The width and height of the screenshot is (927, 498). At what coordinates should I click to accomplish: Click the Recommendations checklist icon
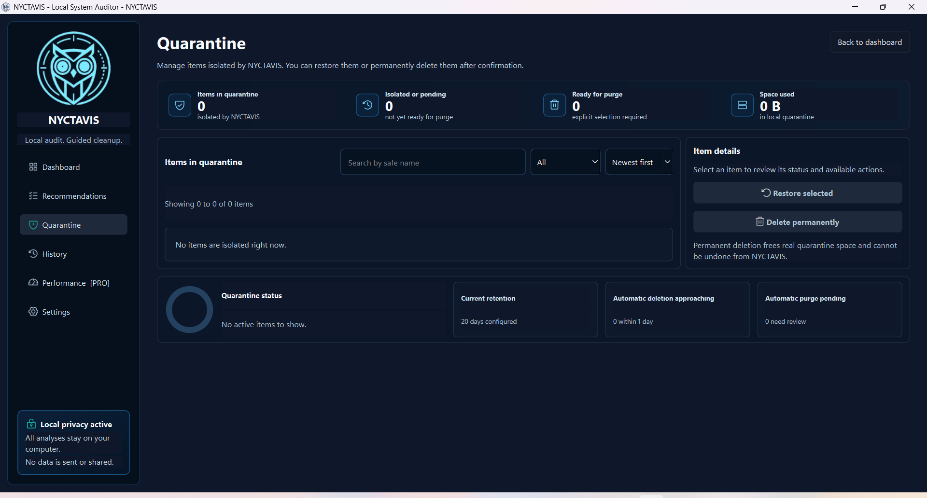[x=33, y=196]
